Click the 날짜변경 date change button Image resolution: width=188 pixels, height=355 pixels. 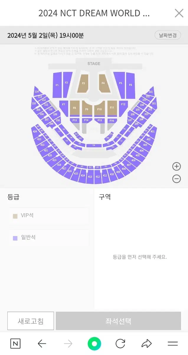point(168,35)
